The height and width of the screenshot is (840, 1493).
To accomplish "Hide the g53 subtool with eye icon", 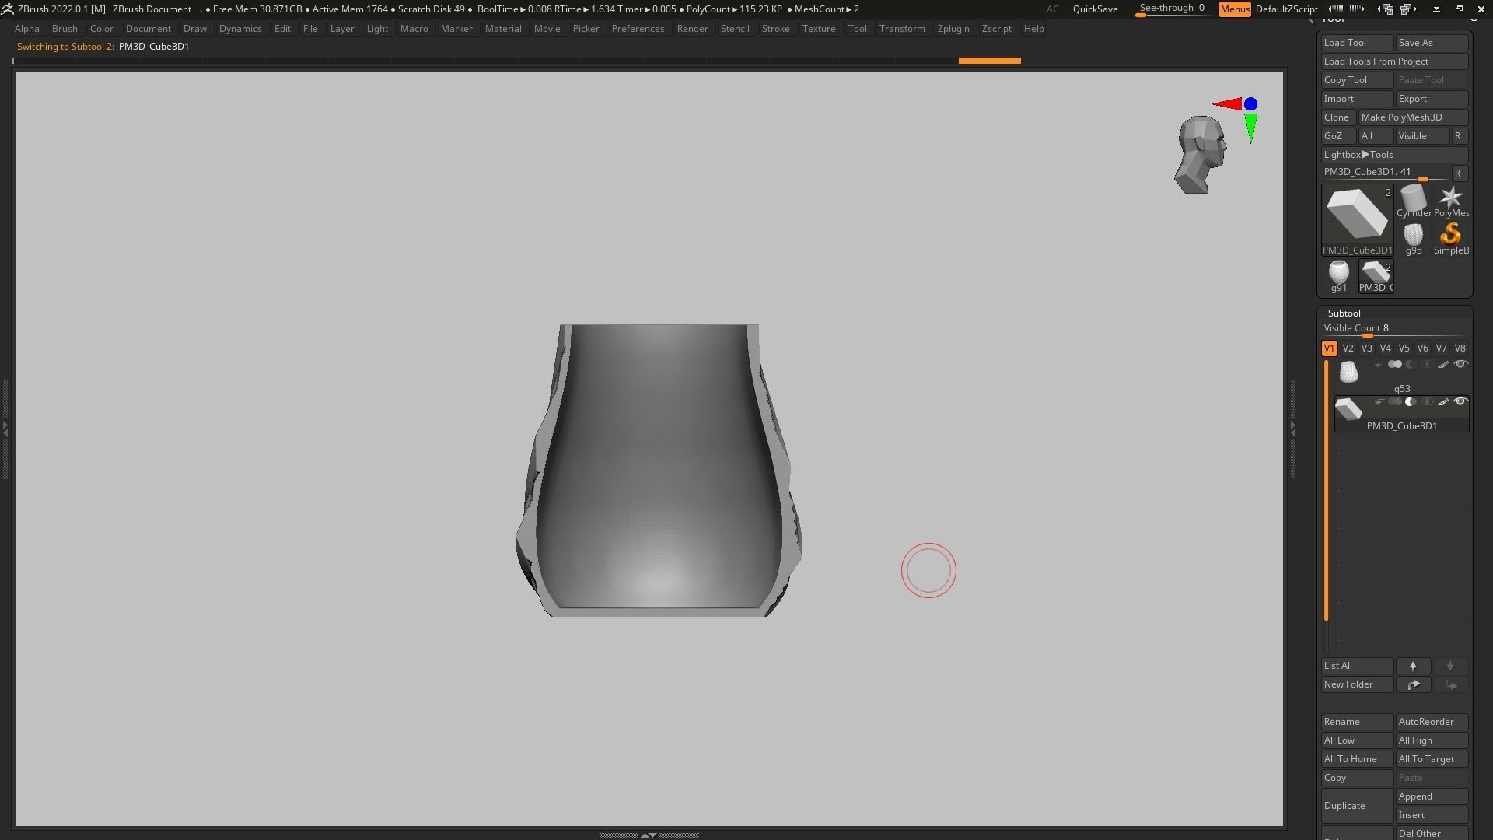I will pyautogui.click(x=1460, y=364).
